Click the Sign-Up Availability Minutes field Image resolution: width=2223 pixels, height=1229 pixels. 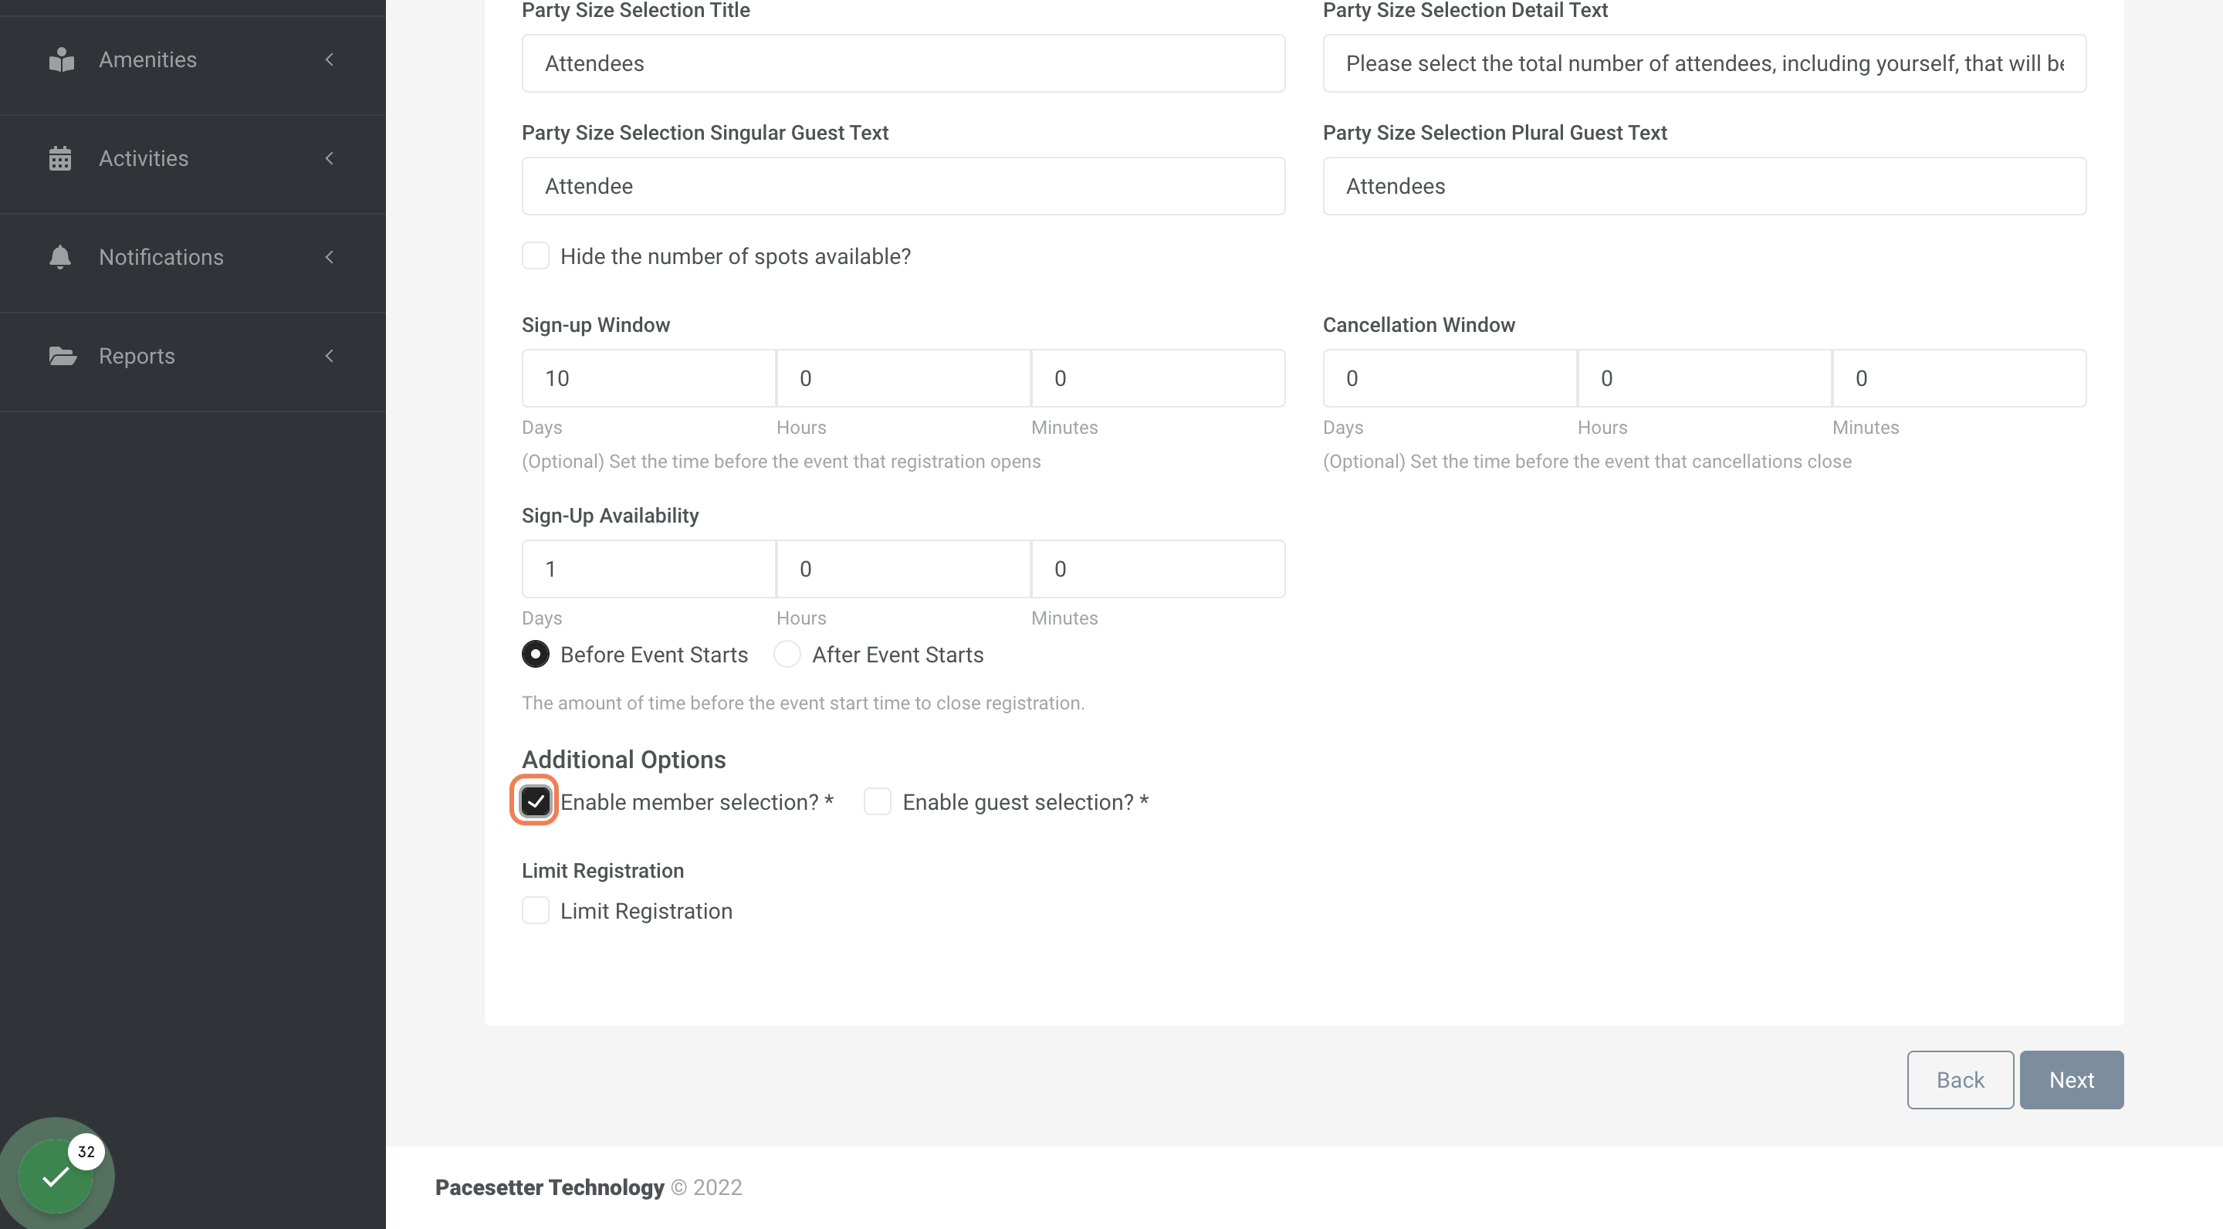(1158, 569)
